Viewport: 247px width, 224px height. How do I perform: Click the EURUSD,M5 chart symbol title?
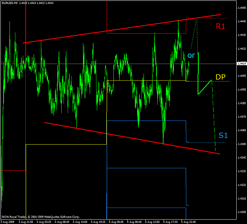10,3
